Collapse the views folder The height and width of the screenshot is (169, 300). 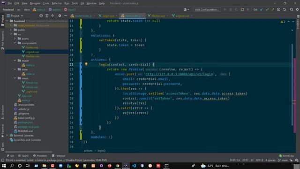pos(15,78)
